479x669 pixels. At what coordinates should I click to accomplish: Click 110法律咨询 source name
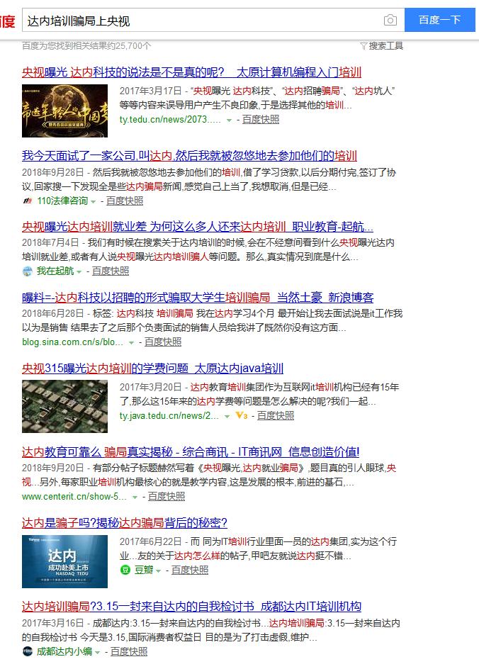(62, 201)
